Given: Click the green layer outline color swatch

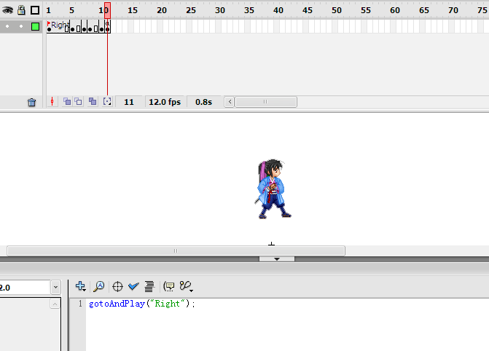Looking at the screenshot, I should (35, 26).
